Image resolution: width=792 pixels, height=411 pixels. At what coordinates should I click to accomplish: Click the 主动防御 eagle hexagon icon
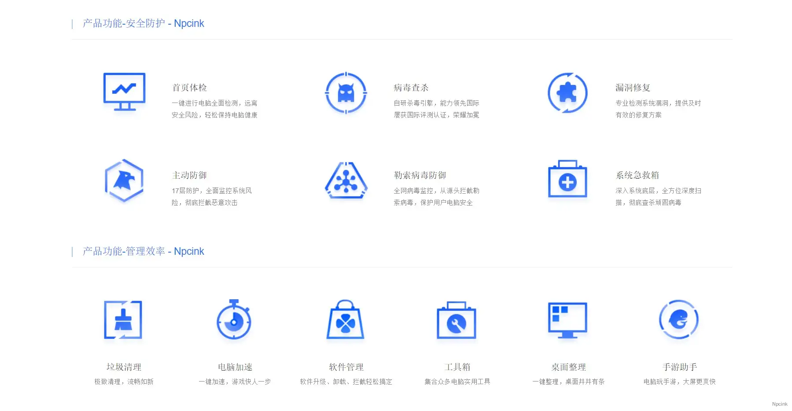pos(124,180)
